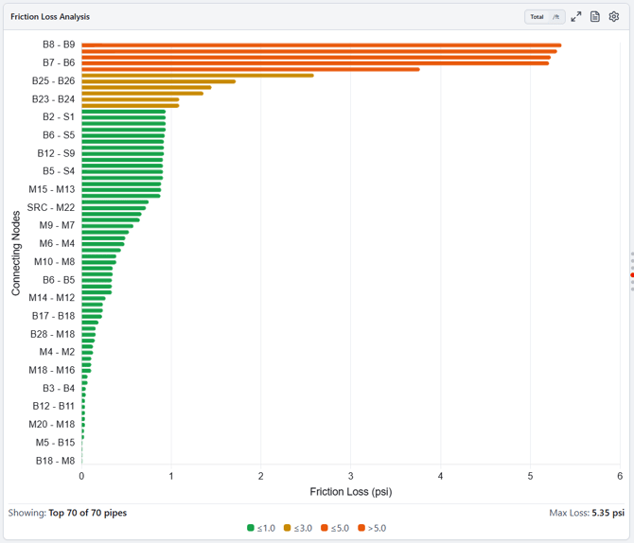
Task: Select the B2 - S1 bar
Action: point(124,117)
